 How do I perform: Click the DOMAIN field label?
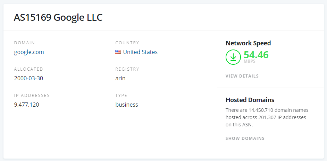pyautogui.click(x=24, y=43)
